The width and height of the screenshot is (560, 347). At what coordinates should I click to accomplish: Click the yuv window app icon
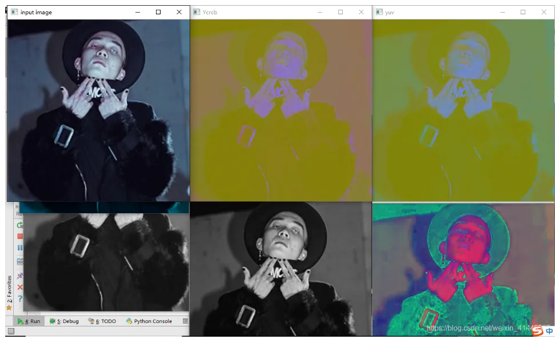(379, 12)
